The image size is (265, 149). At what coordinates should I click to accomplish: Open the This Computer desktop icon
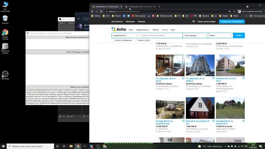[x=5, y=7]
